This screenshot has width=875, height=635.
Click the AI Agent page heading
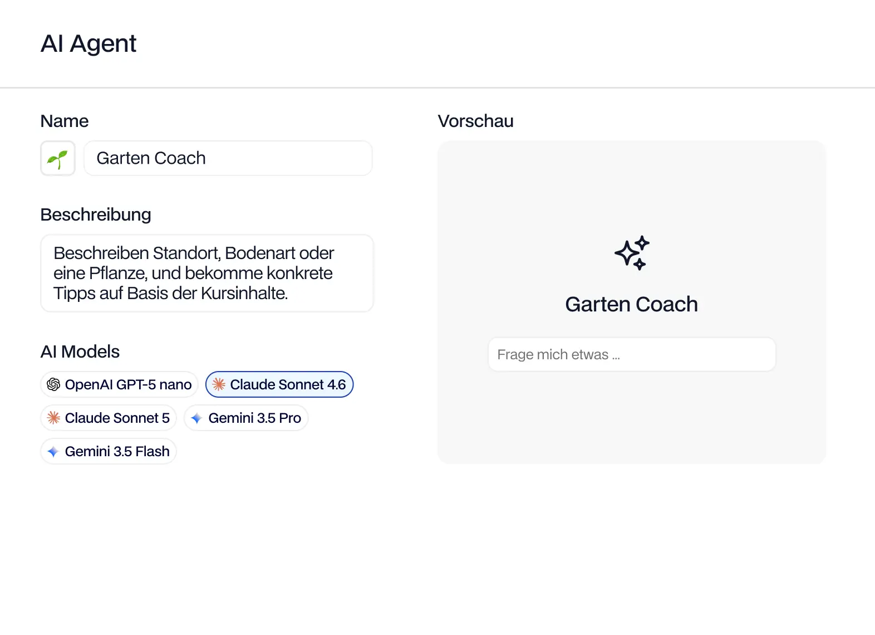(89, 43)
